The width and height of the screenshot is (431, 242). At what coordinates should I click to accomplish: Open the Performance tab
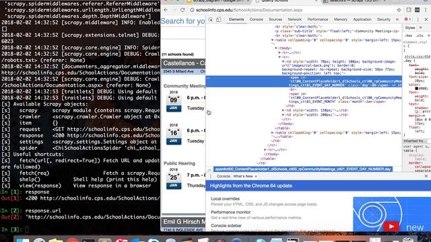318,19
